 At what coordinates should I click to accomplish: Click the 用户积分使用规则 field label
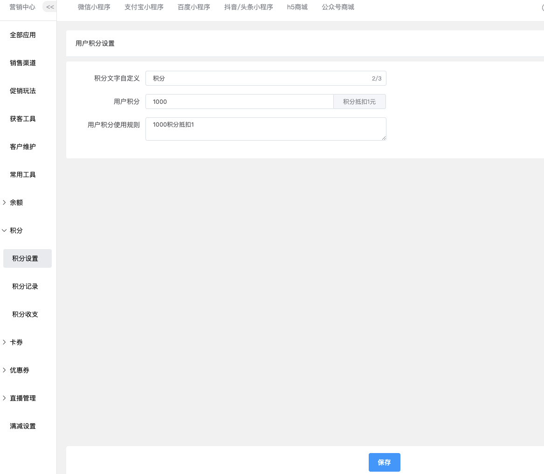point(113,125)
